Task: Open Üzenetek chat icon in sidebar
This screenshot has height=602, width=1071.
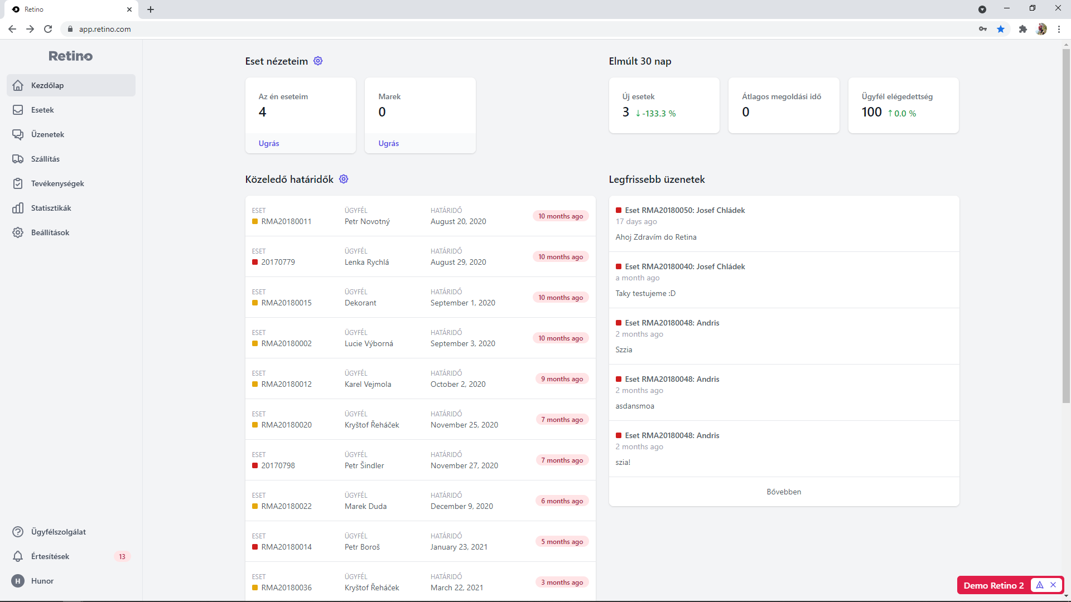Action: [x=18, y=134]
